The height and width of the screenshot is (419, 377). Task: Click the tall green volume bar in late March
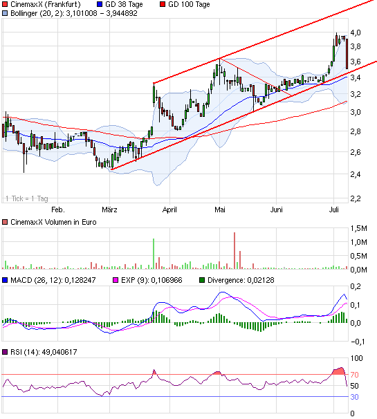154,254
